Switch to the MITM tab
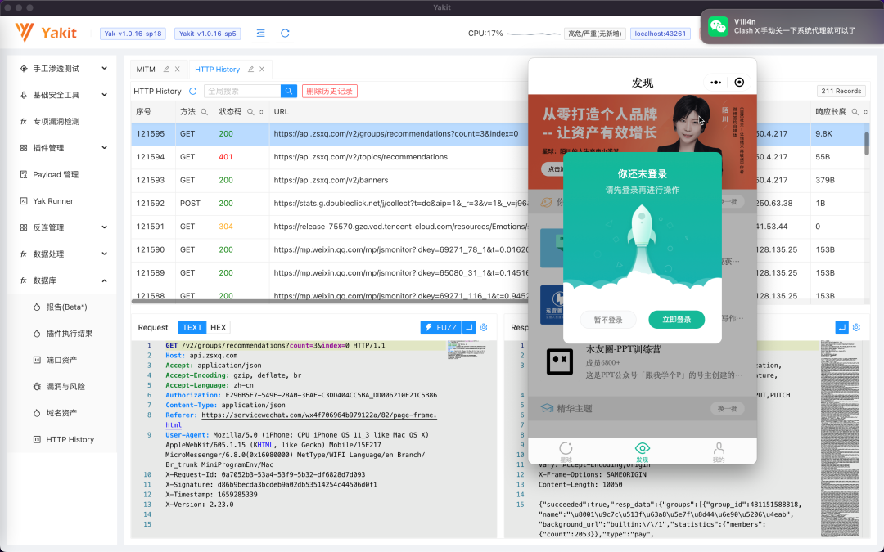This screenshot has height=552, width=884. click(x=146, y=70)
